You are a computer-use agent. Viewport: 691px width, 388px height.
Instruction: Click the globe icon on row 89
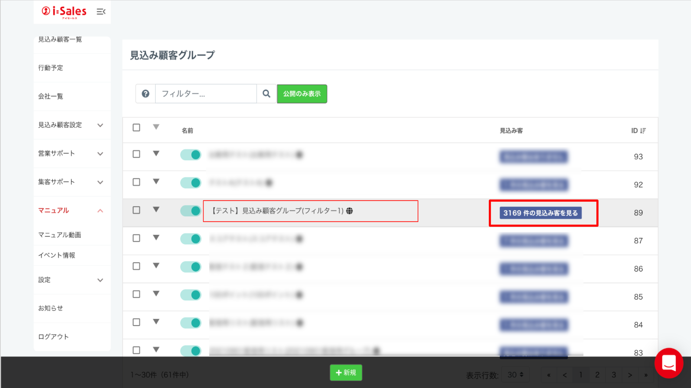(350, 211)
